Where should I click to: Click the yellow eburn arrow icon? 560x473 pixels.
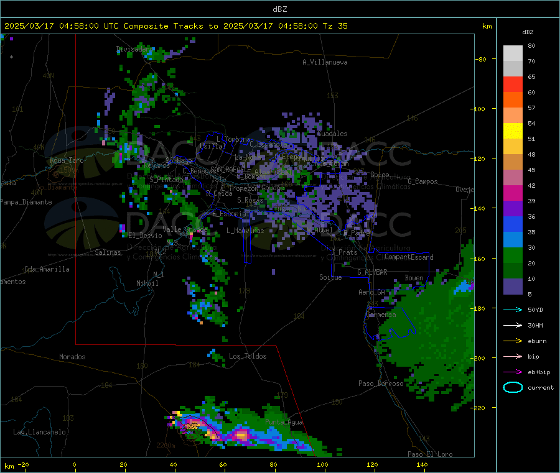tap(513, 341)
